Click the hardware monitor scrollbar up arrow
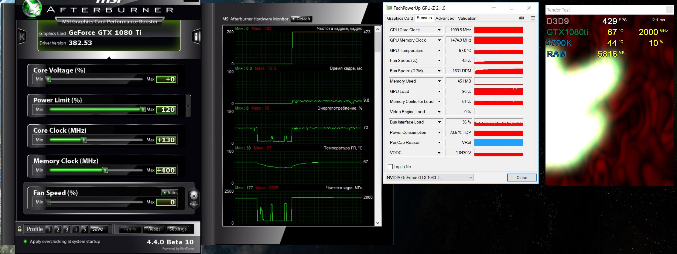Screen dimensions: 677x254 pyautogui.click(x=378, y=29)
